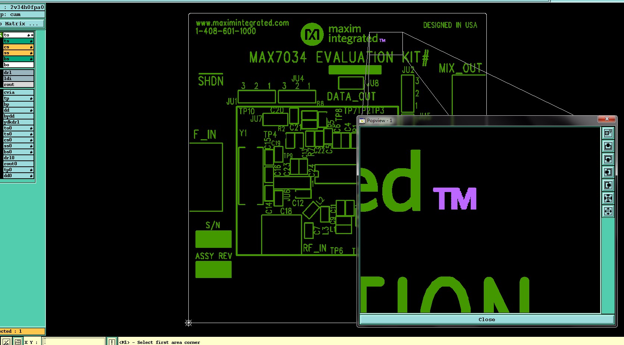
Task: Pan Popview left with the left-arrow icon
Action: coord(608,172)
